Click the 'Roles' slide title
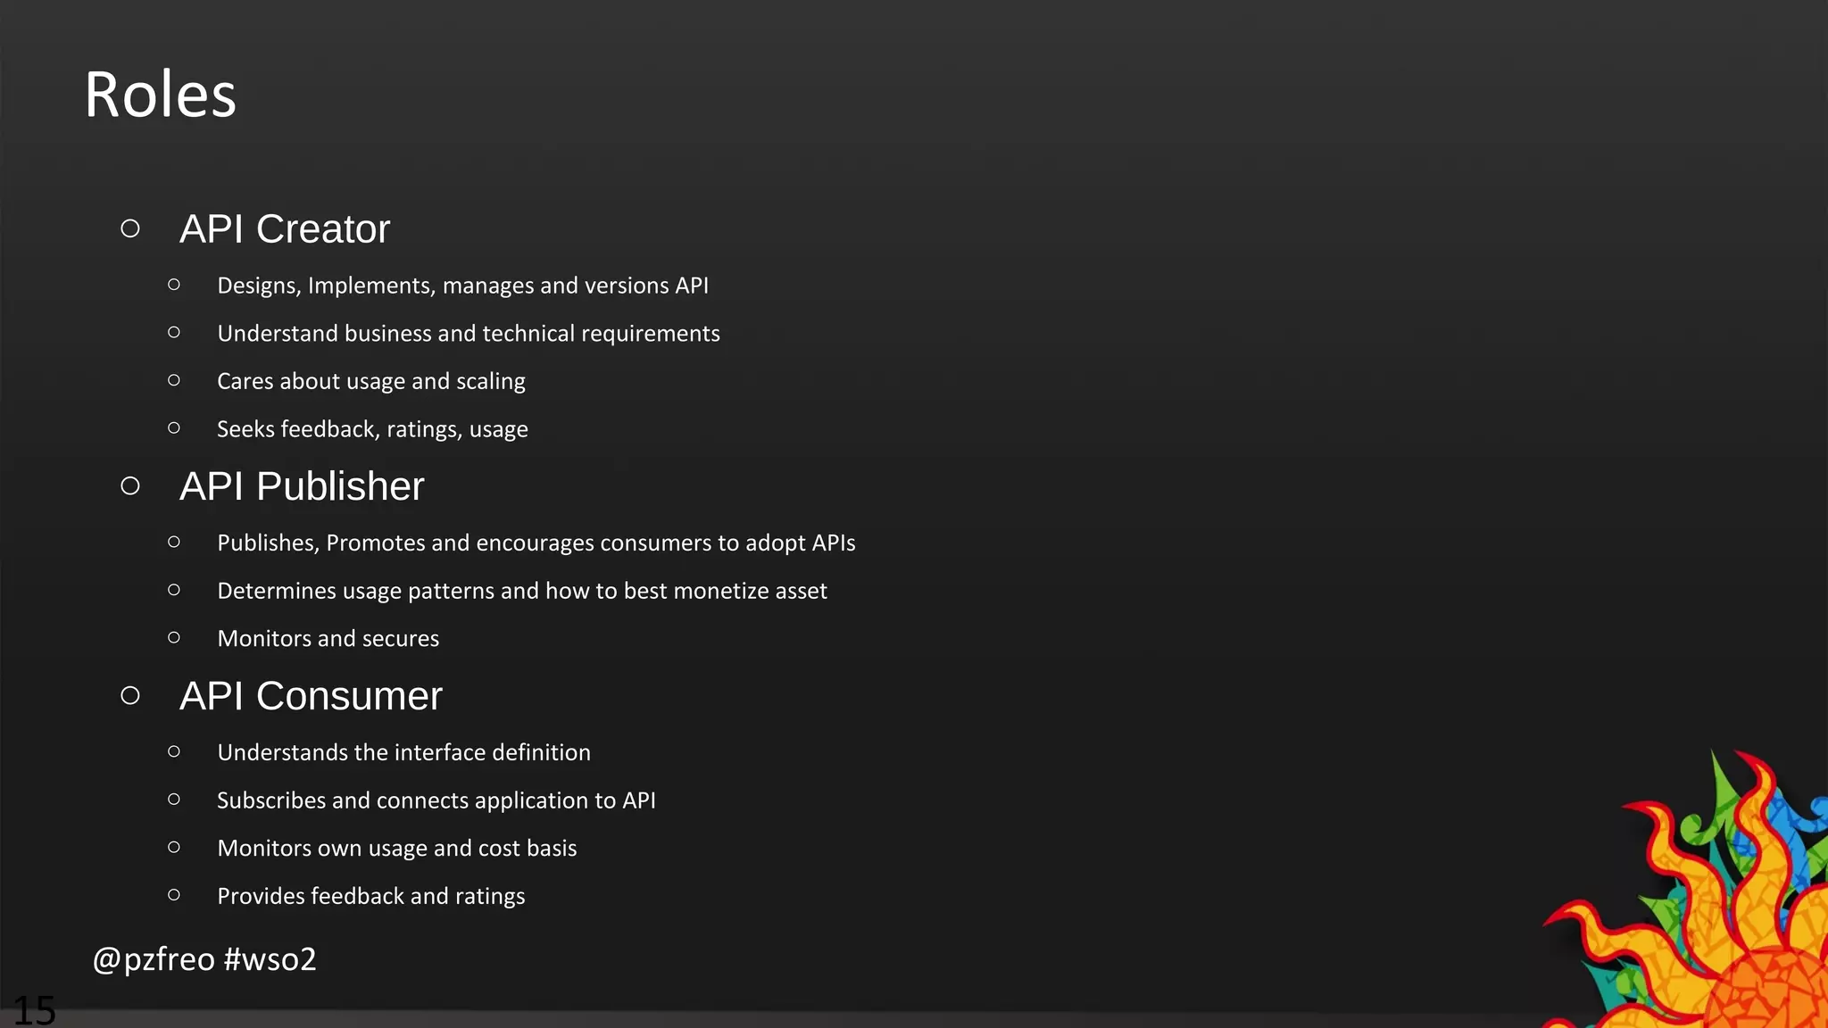 click(161, 95)
